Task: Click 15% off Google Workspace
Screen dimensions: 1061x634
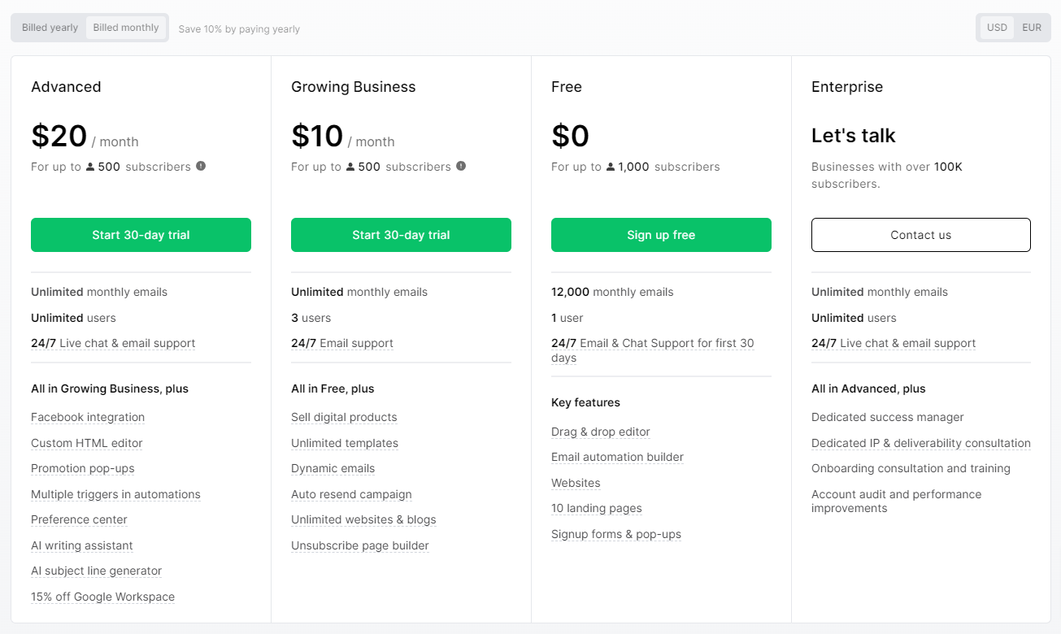Action: pos(102,597)
